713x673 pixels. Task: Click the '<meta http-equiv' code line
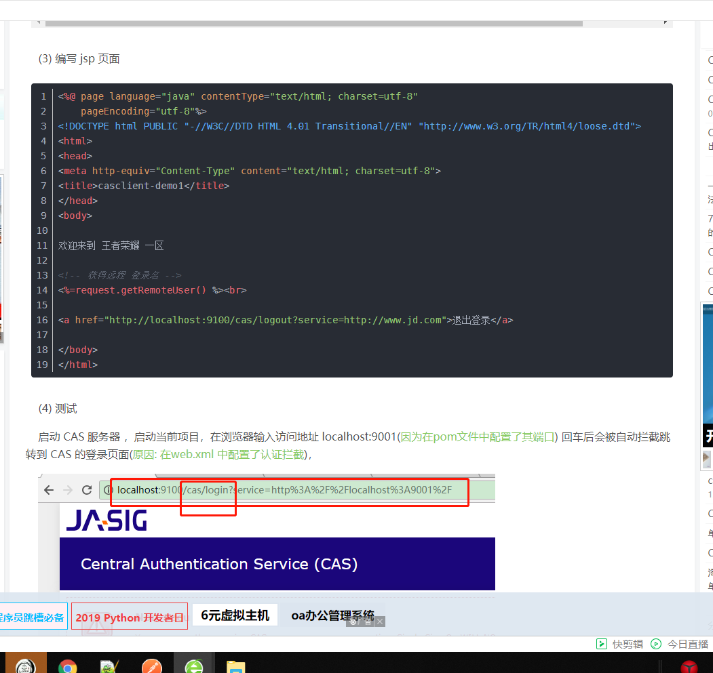(x=249, y=171)
